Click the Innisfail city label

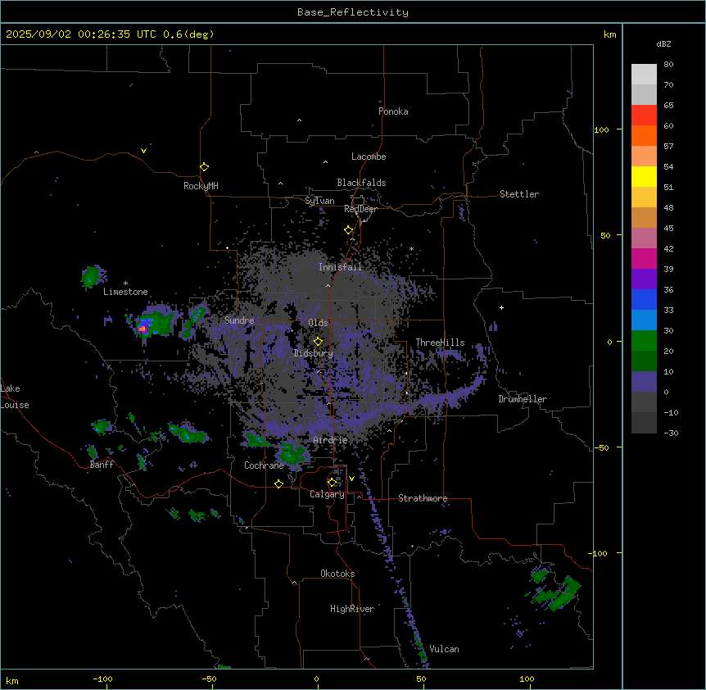click(340, 267)
